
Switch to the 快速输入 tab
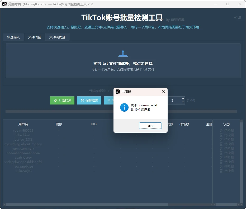[13, 37]
